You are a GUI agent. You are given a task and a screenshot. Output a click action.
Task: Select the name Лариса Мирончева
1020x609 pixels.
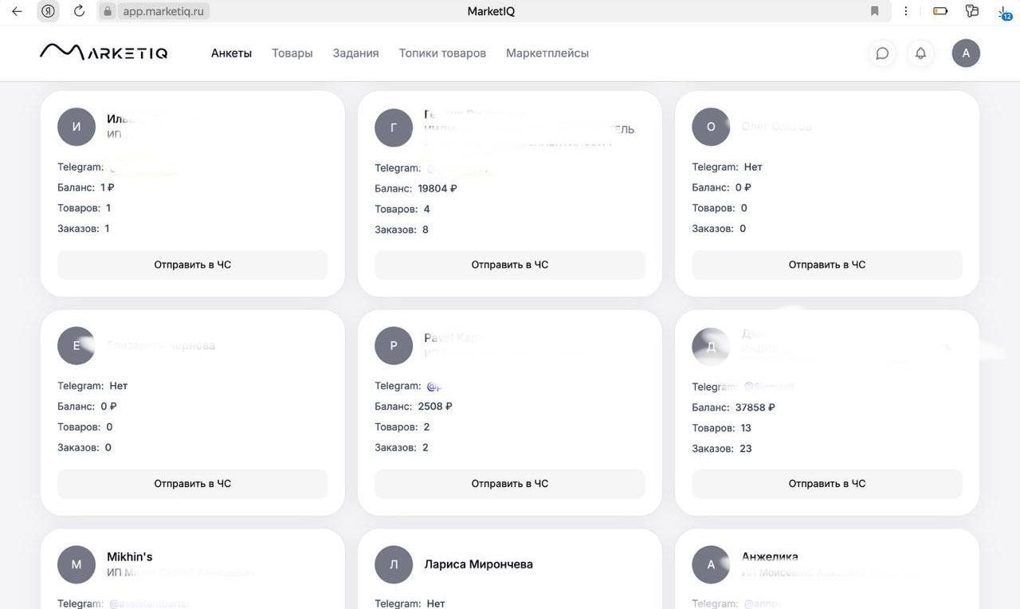[479, 564]
